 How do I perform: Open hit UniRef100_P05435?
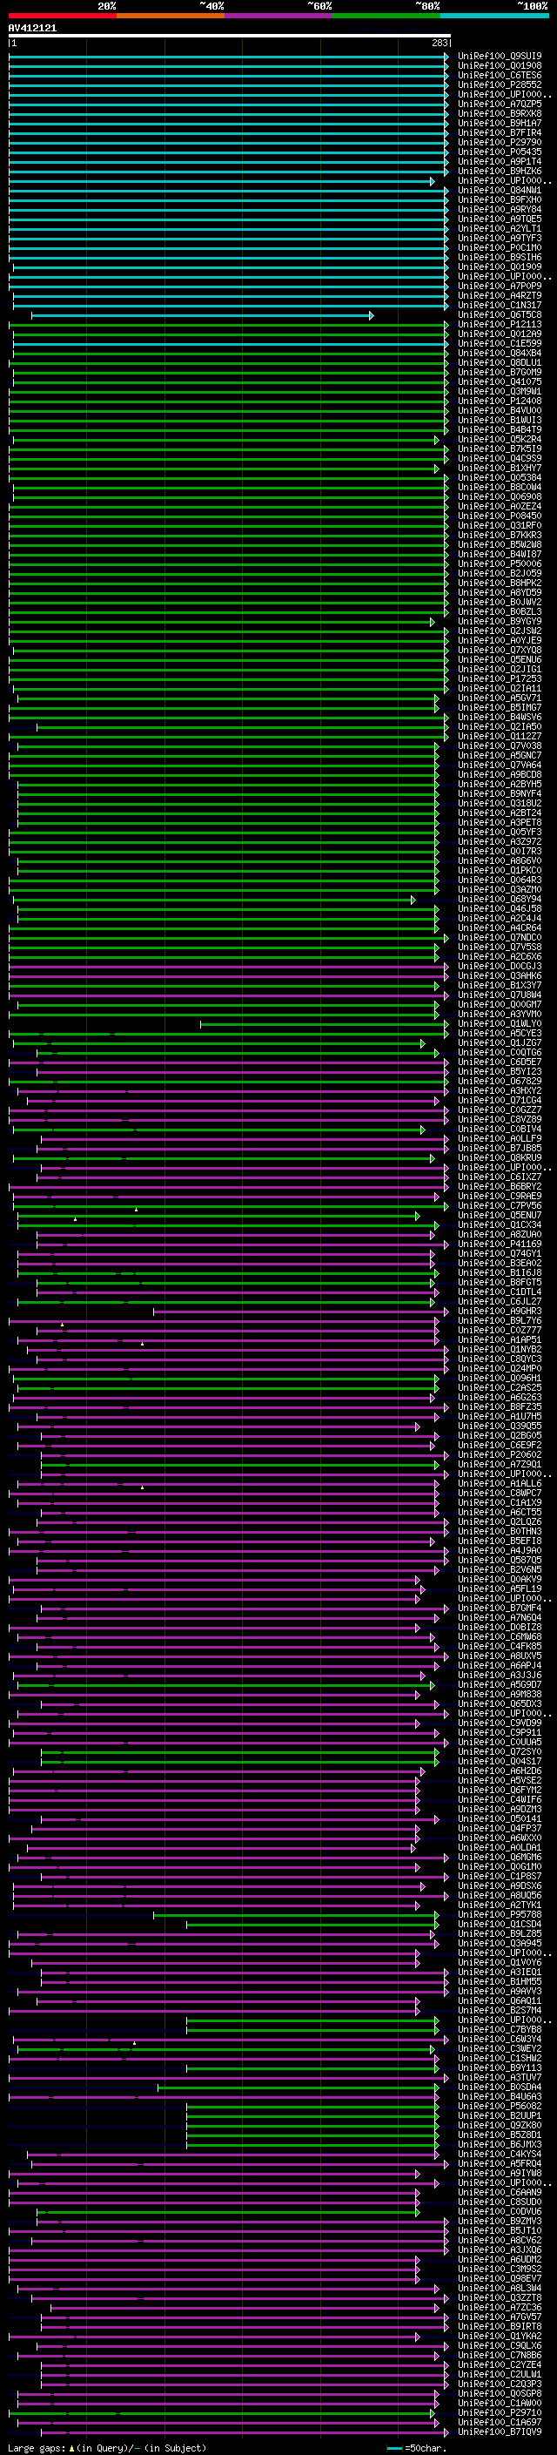[500, 152]
